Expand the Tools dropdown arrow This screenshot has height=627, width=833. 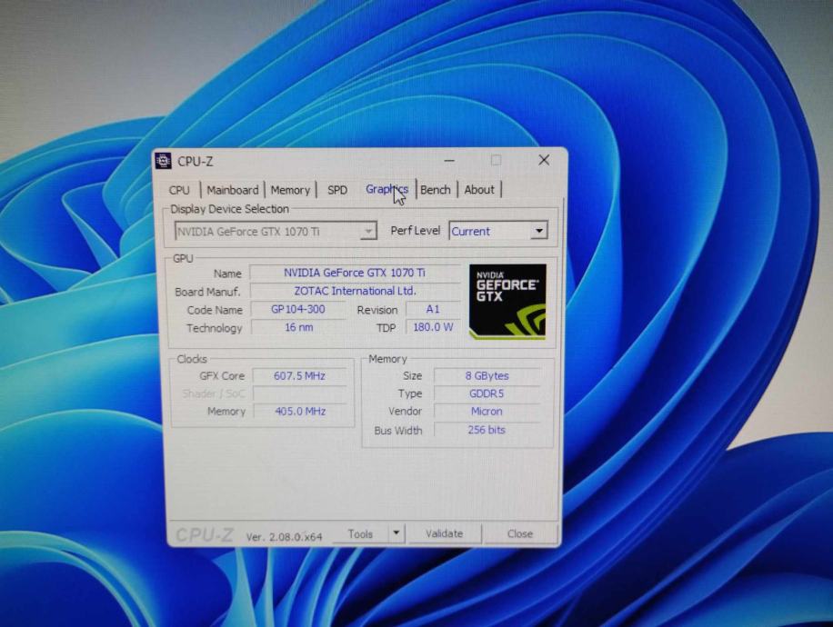coord(396,533)
